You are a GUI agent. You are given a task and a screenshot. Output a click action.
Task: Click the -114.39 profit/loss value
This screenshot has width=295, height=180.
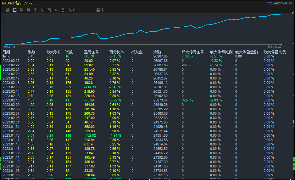point(90,87)
